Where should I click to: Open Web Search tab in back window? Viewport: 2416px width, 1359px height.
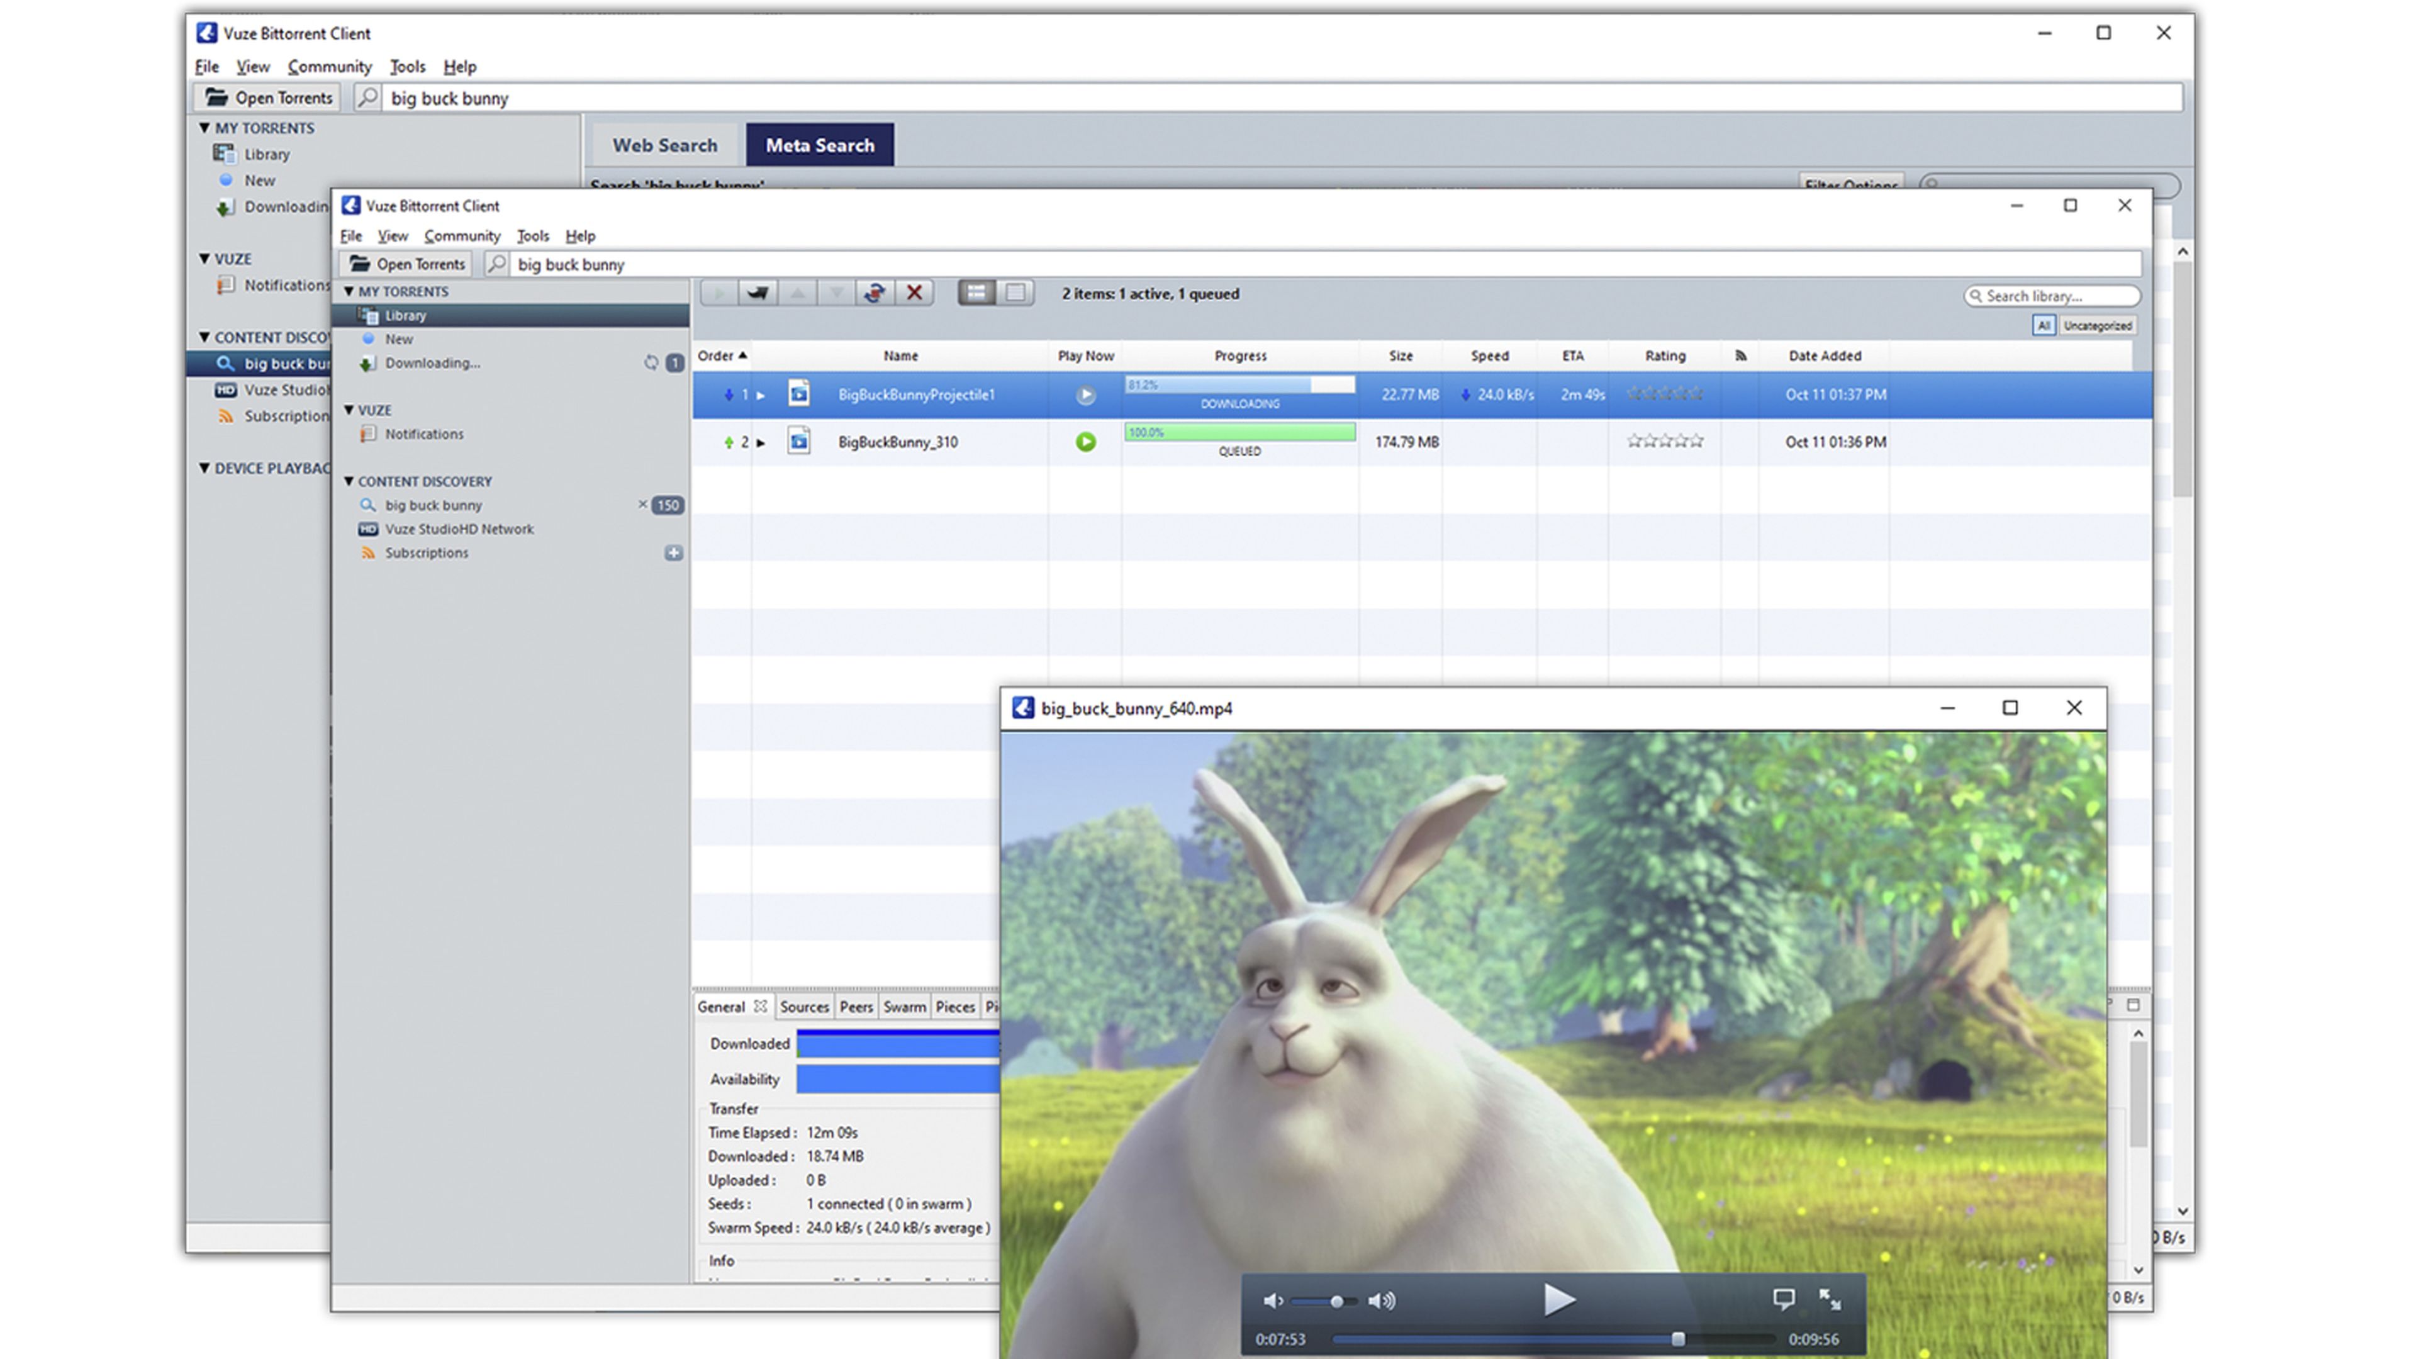click(x=665, y=145)
